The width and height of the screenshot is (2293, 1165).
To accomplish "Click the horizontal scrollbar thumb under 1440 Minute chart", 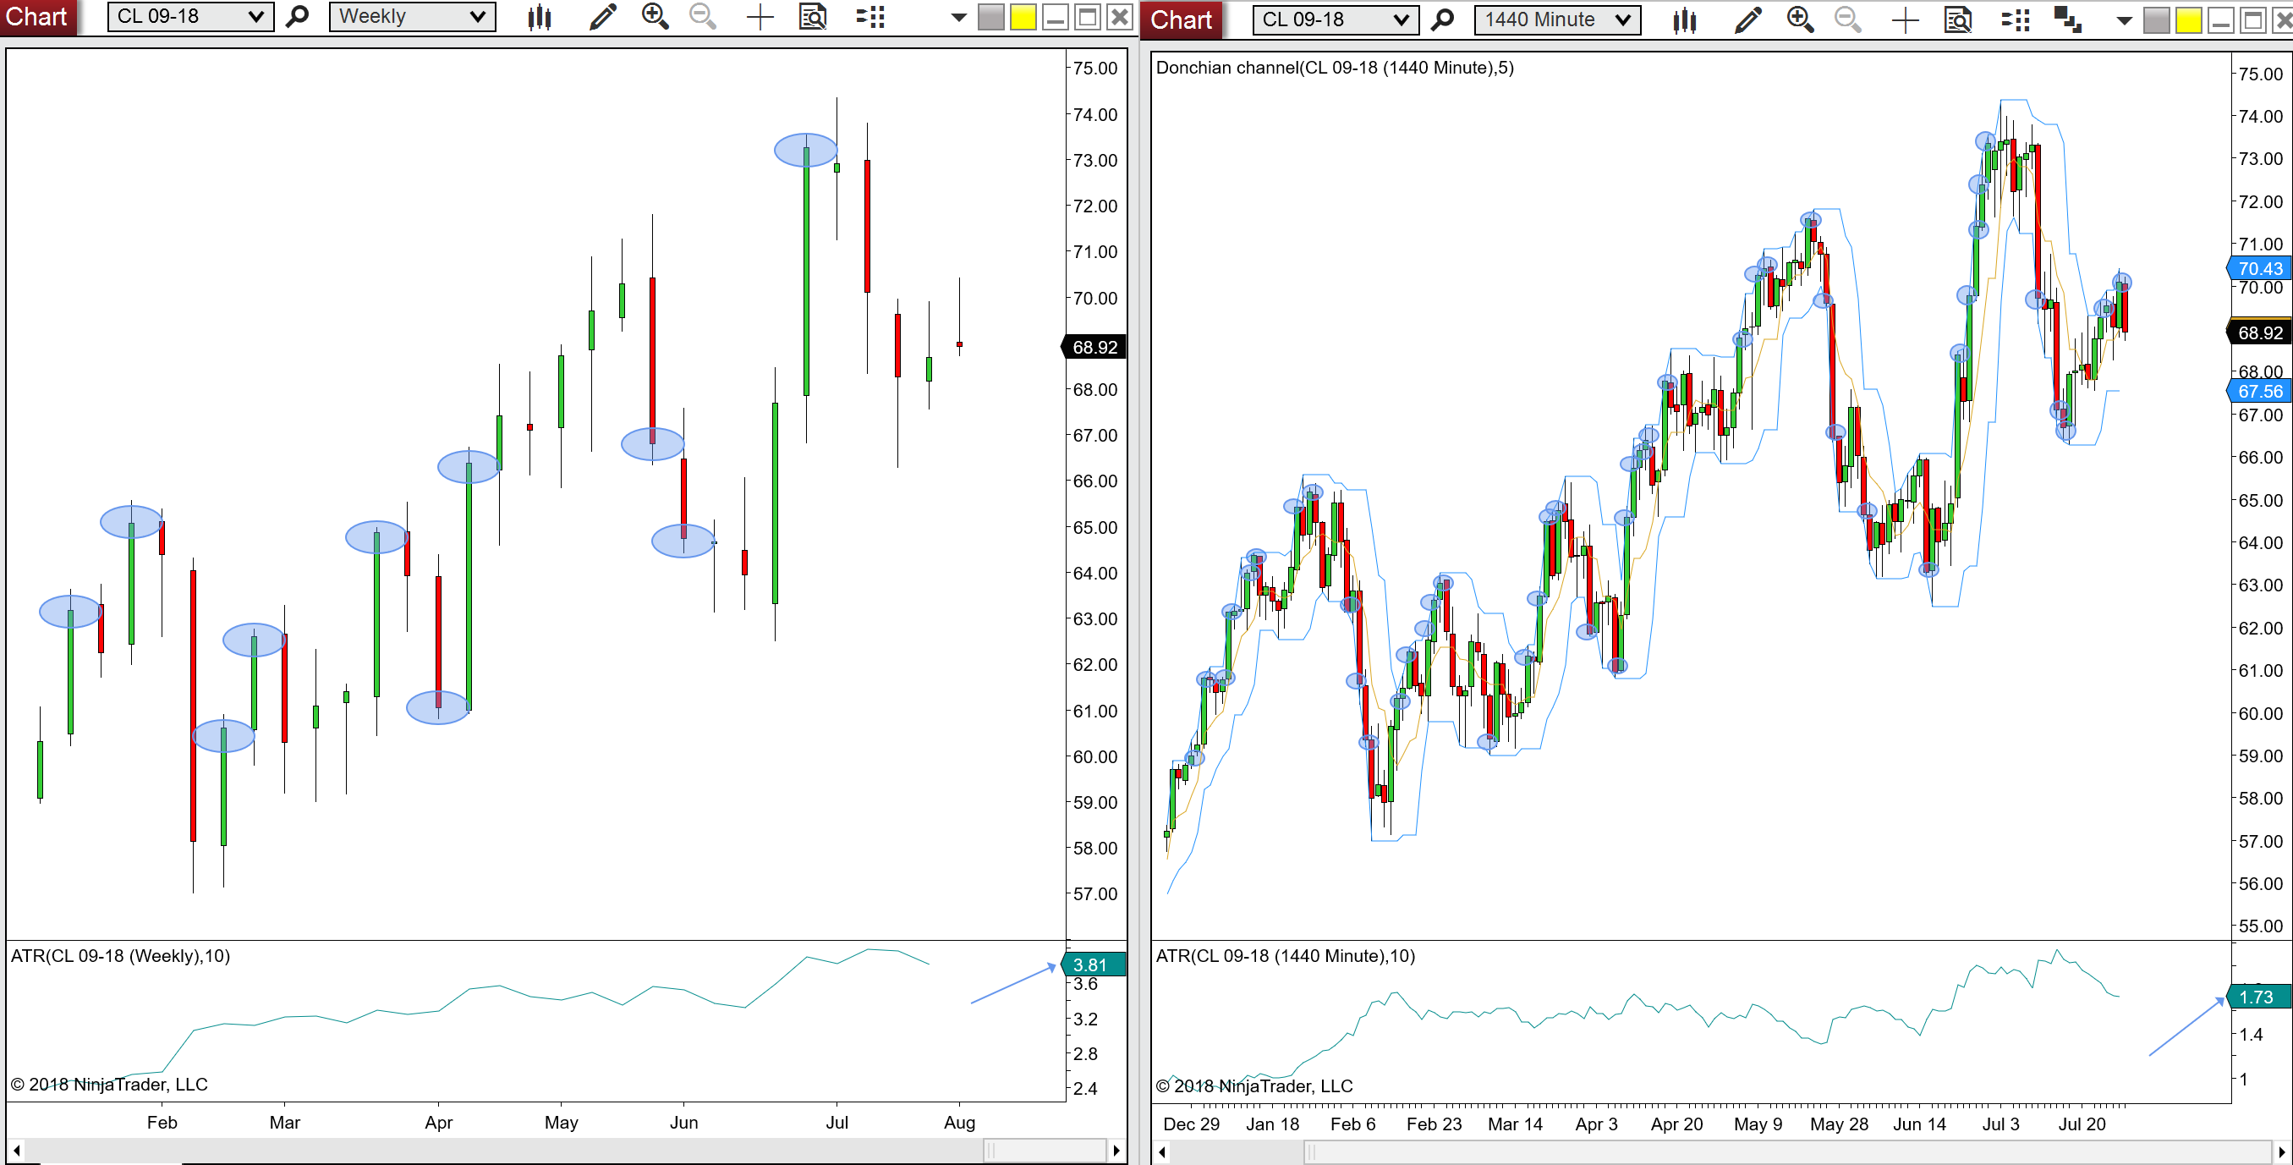I will pos(1787,1153).
